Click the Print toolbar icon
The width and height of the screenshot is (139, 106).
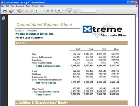[5, 11]
